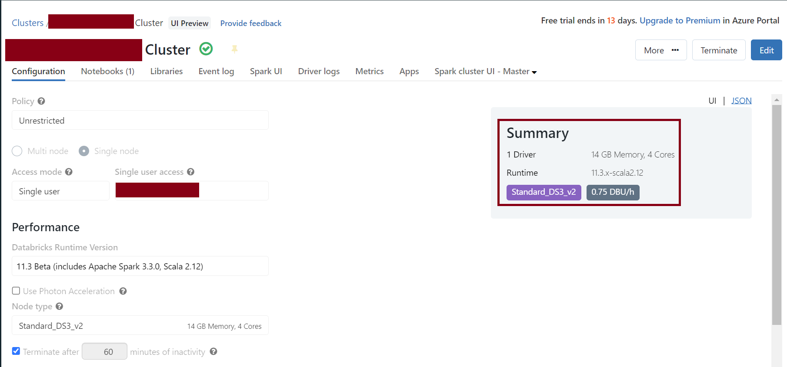
Task: Open the Photon Acceleration help icon
Action: (x=123, y=291)
